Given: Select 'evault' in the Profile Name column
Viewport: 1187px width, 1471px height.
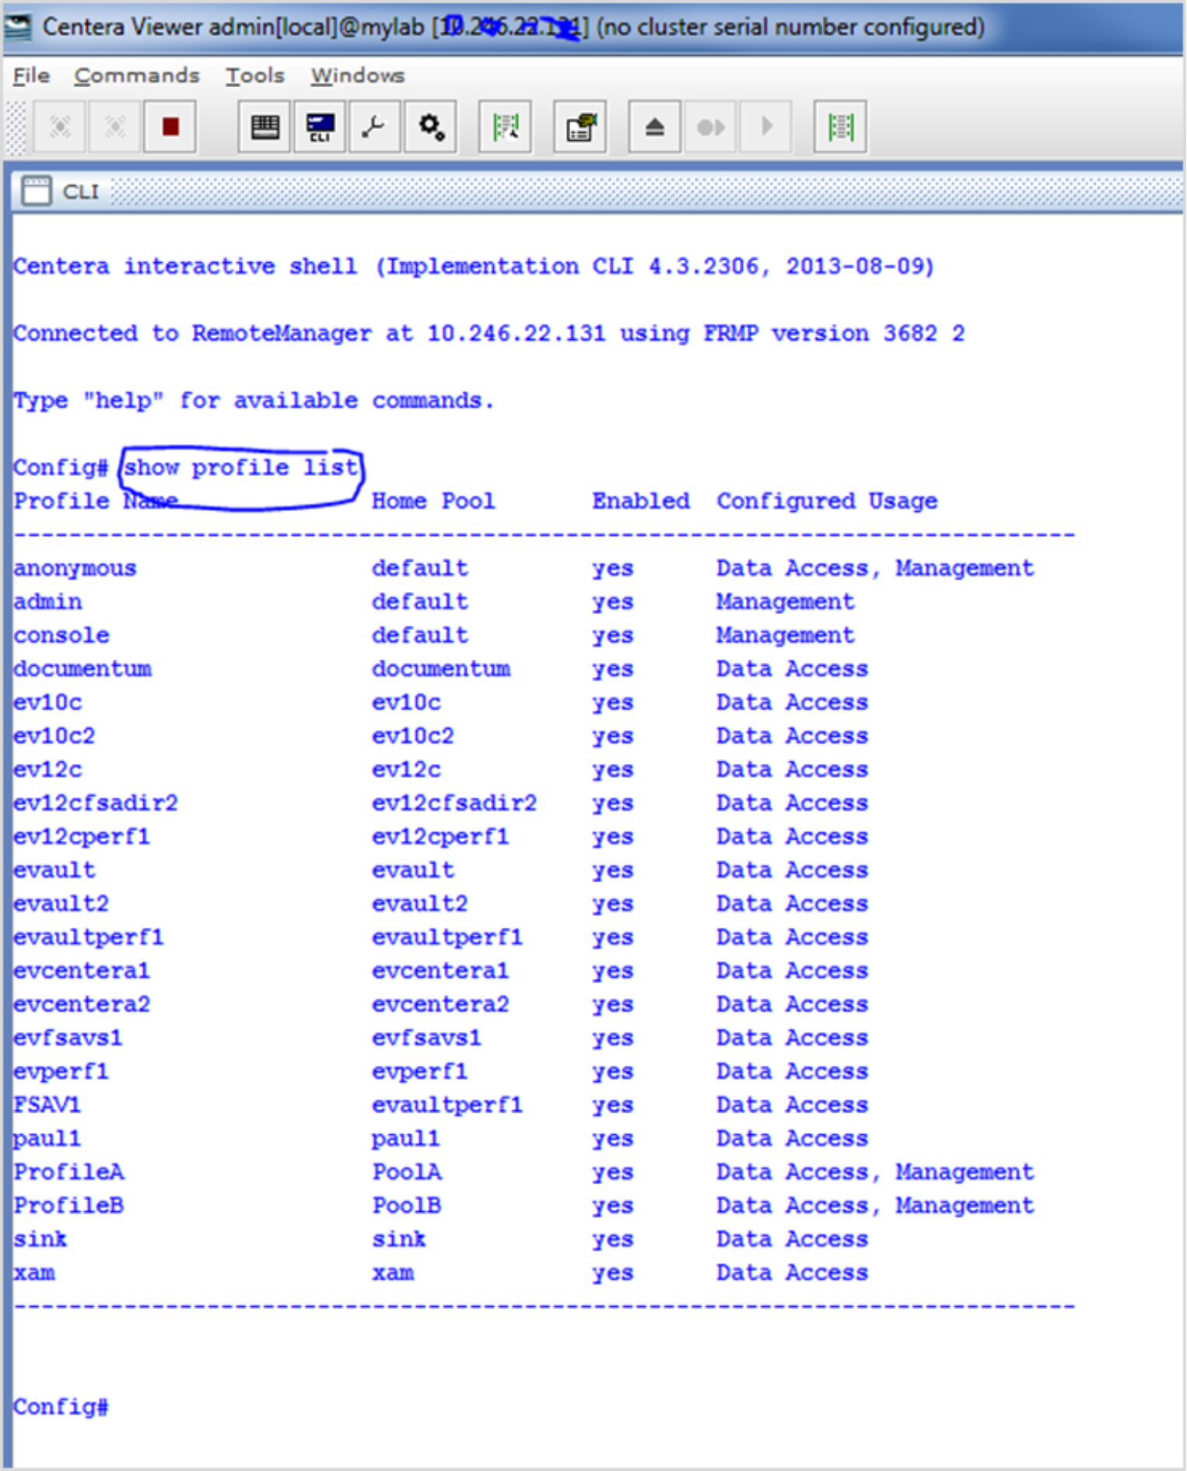Looking at the screenshot, I should pos(54,870).
